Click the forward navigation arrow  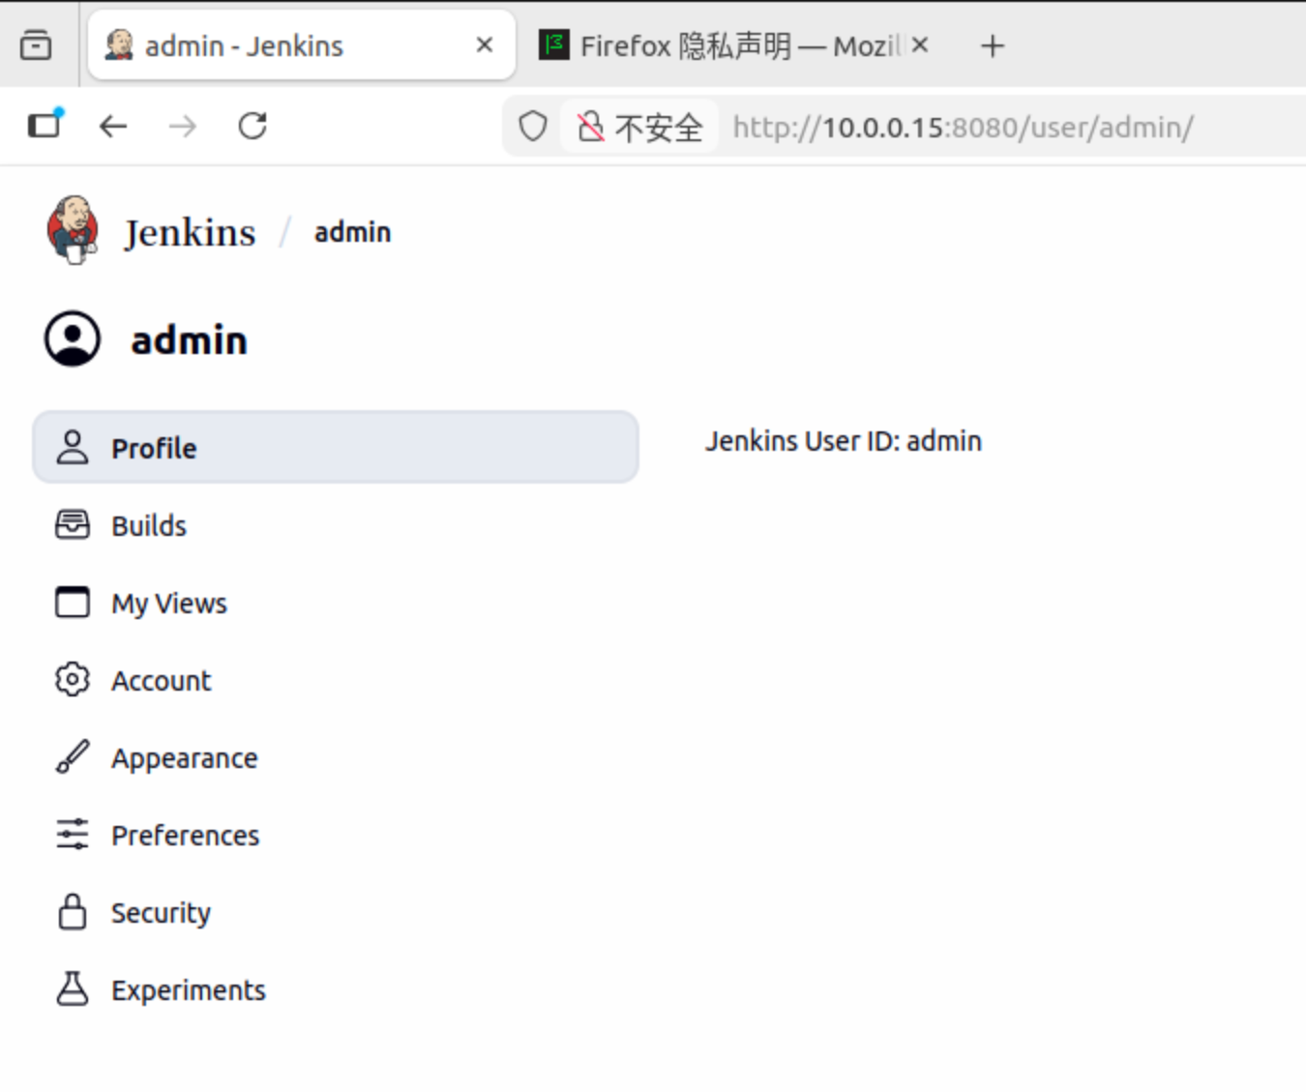coord(183,126)
